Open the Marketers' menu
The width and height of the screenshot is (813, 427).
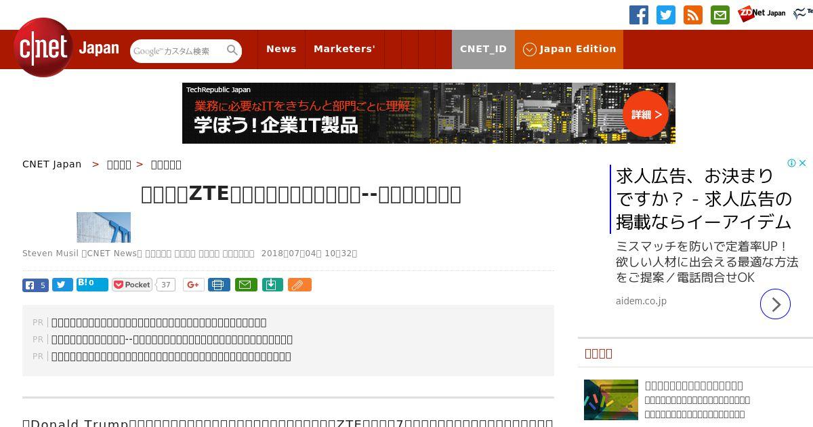344,49
